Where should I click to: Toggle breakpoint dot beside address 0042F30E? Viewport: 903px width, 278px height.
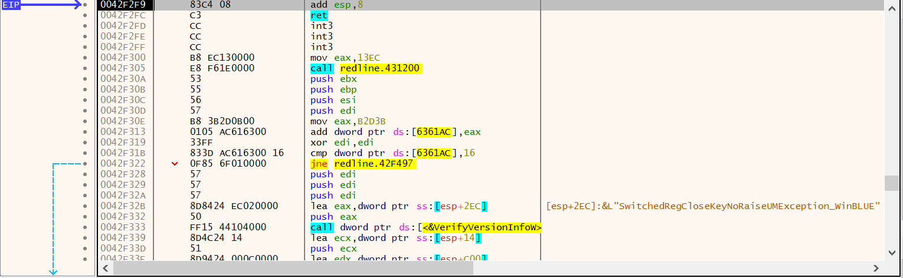pyautogui.click(x=86, y=121)
